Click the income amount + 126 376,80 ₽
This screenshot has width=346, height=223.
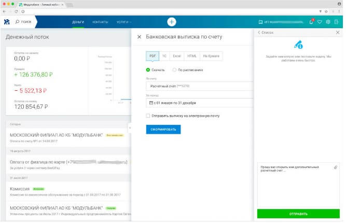(33, 75)
